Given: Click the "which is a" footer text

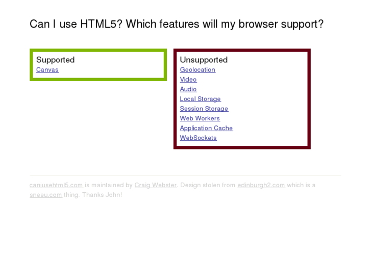Looking at the screenshot, I should coord(301,185).
